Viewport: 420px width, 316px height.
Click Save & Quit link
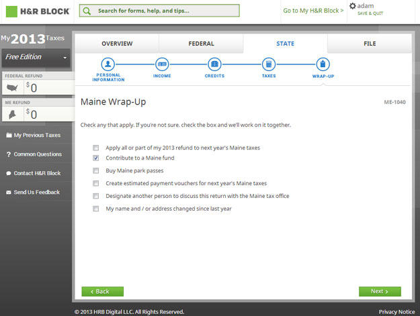(x=370, y=13)
